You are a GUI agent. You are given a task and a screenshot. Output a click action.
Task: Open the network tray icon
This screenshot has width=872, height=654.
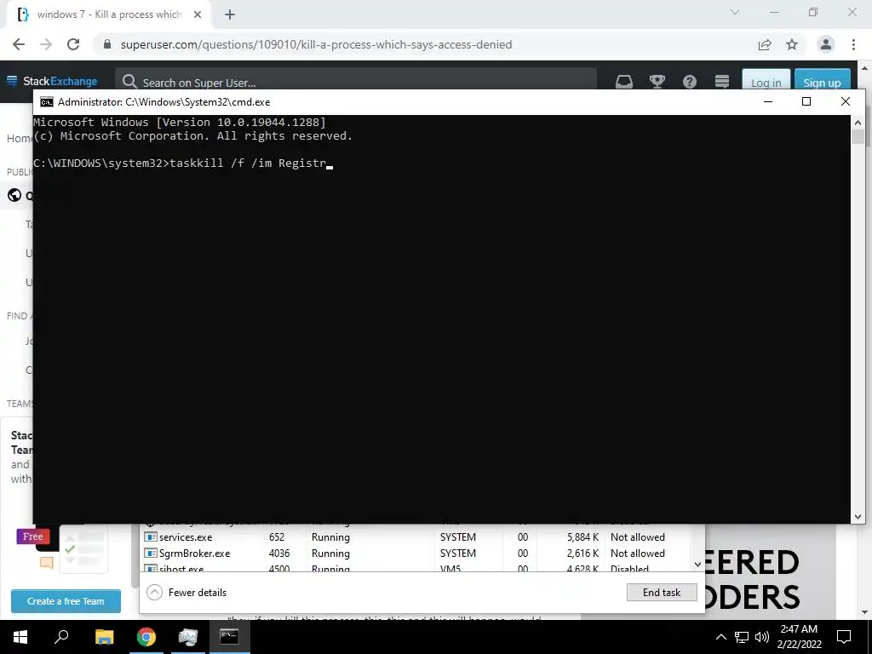[742, 637]
